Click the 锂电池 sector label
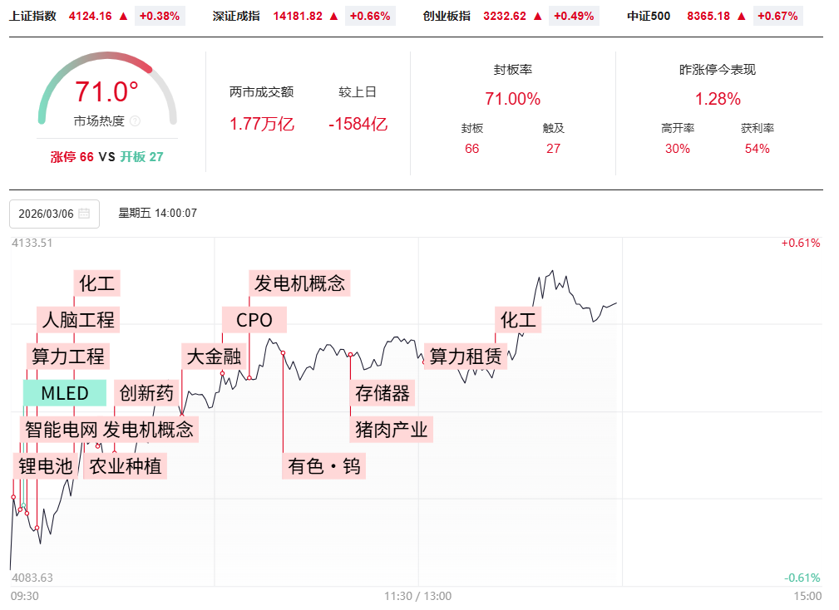 point(46,466)
